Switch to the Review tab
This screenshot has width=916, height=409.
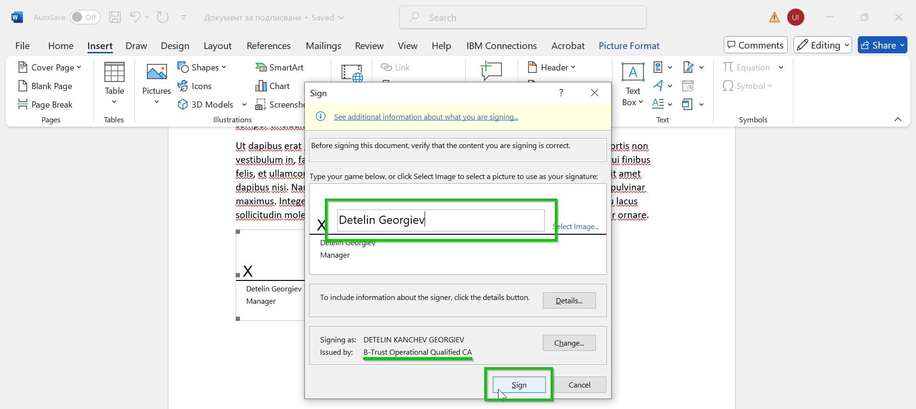tap(369, 46)
